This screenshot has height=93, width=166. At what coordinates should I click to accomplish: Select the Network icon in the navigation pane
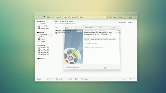[x=38, y=59]
